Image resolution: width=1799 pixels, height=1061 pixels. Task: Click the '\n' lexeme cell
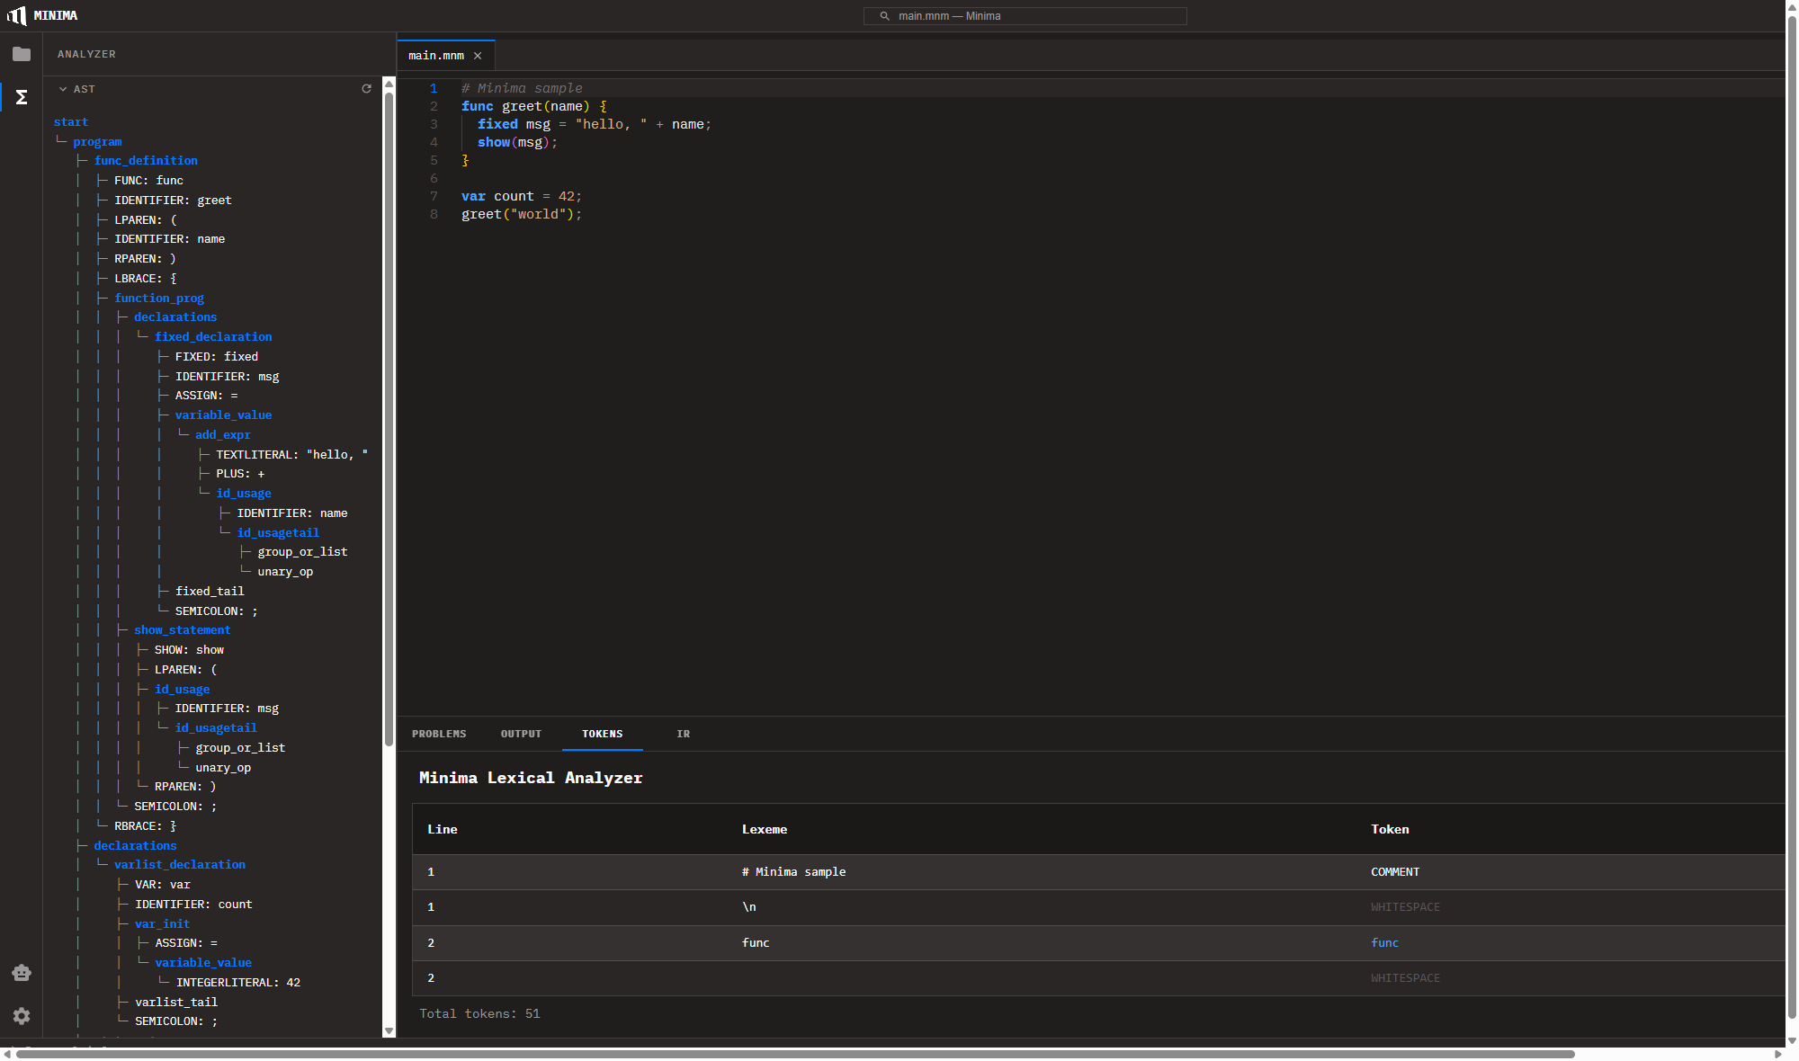[x=748, y=907]
